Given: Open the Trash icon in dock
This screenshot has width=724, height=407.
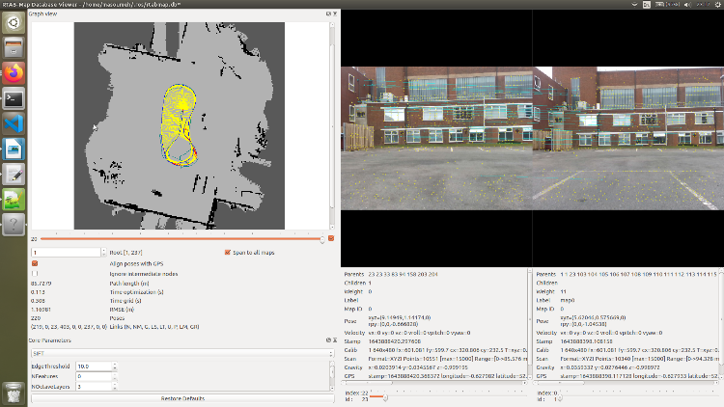Looking at the screenshot, I should (14, 392).
